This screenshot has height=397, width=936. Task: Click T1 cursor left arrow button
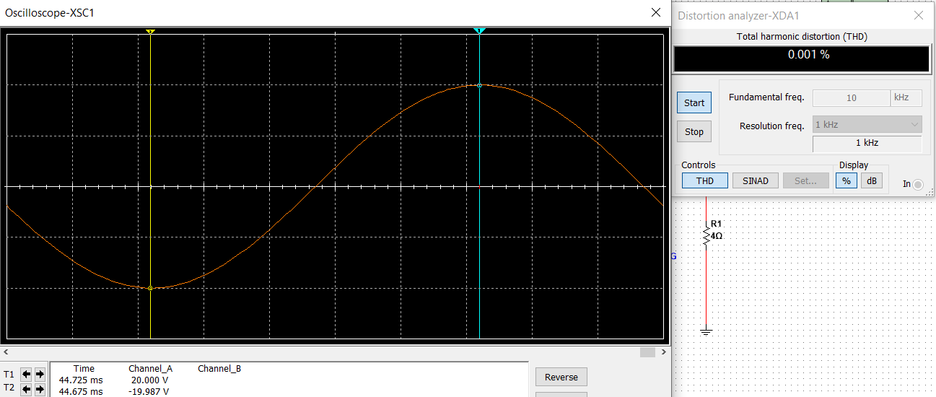coord(26,374)
